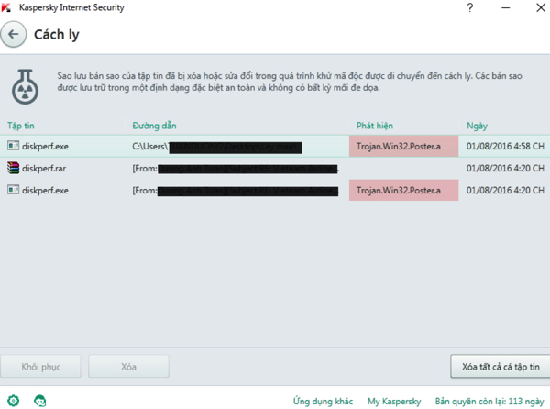Click the Xóa button

[x=128, y=367]
